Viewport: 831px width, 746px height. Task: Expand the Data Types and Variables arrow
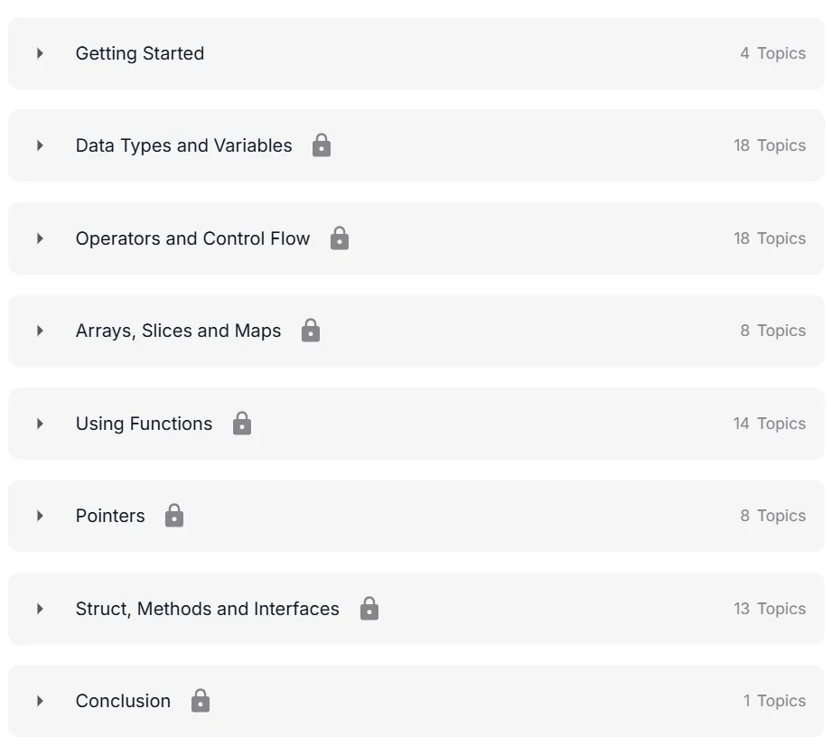click(40, 145)
